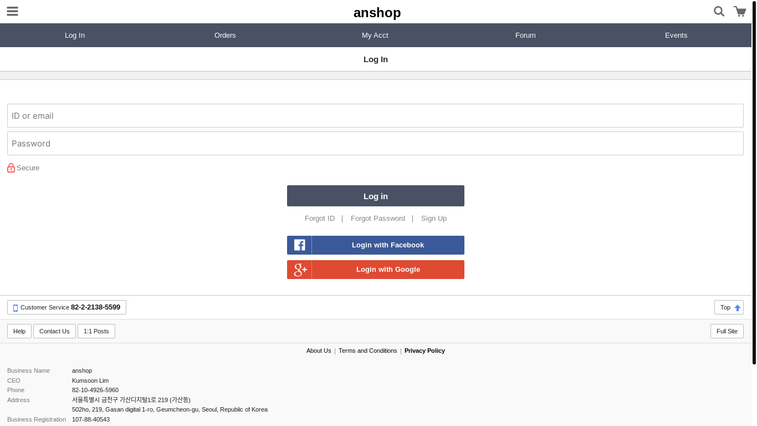This screenshot has height=426, width=757.
Task: Go to the anshop home logo
Action: coord(377,12)
